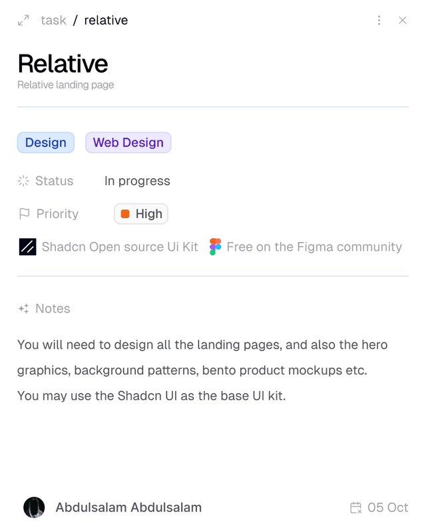This screenshot has height=532, width=426.
Task: Click the name Abdulsalam Abdulsalam
Action: click(128, 507)
